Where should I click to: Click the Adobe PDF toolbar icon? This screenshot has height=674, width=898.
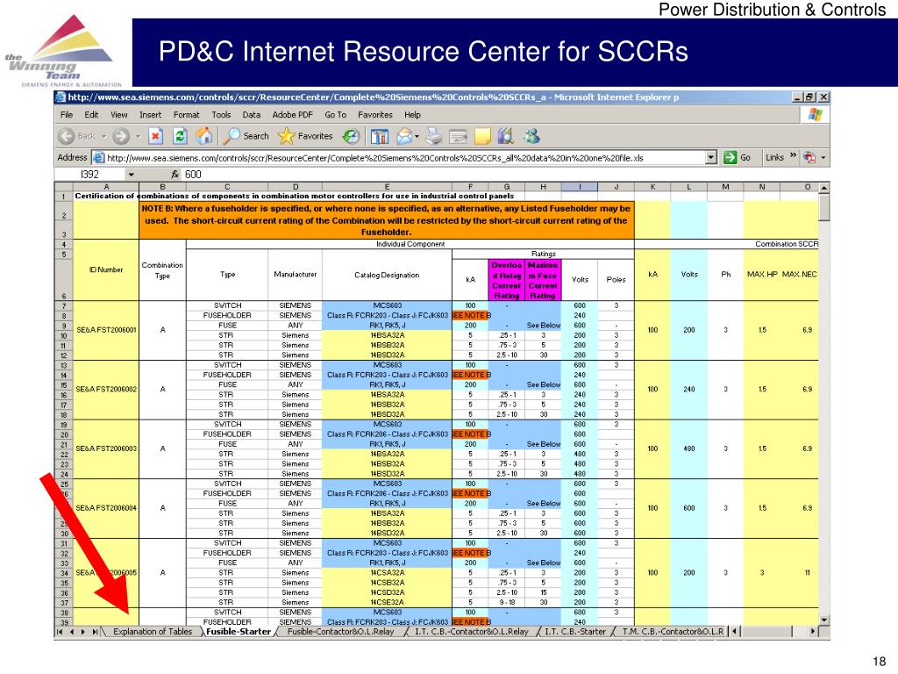[x=809, y=158]
